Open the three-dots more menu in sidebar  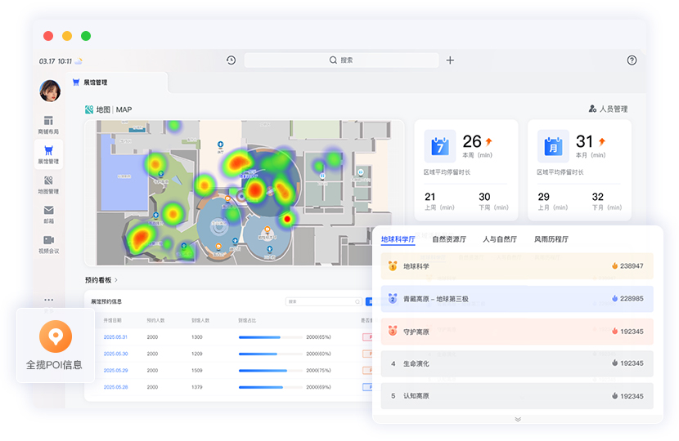point(48,300)
